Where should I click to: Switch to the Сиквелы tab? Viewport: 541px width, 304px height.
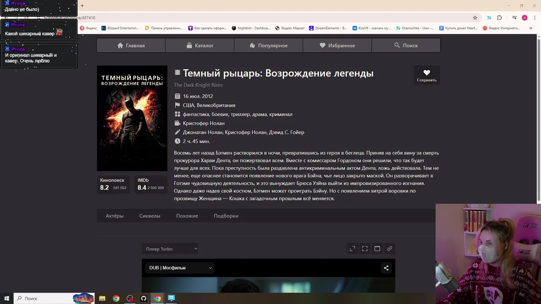[150, 216]
